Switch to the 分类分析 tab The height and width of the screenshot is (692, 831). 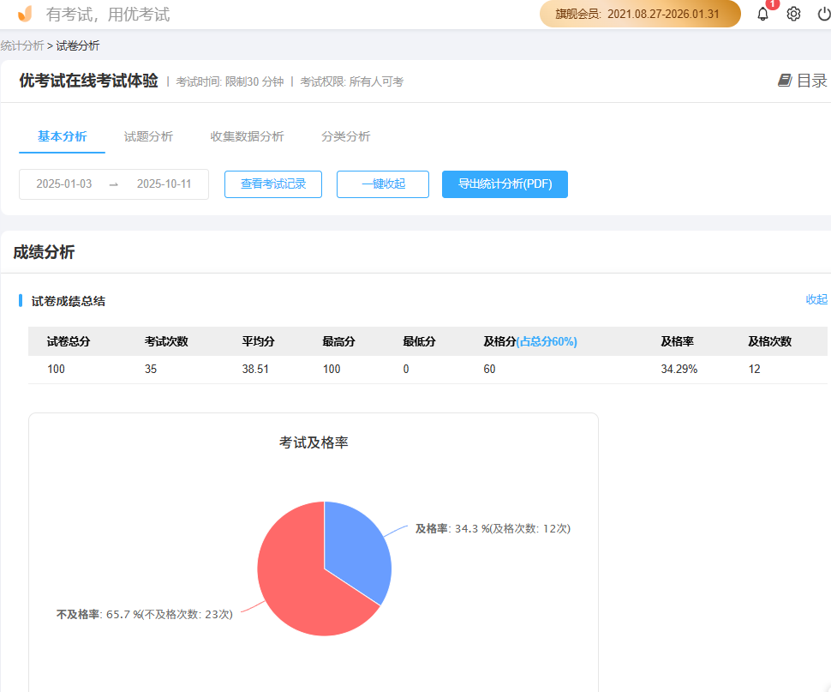346,136
